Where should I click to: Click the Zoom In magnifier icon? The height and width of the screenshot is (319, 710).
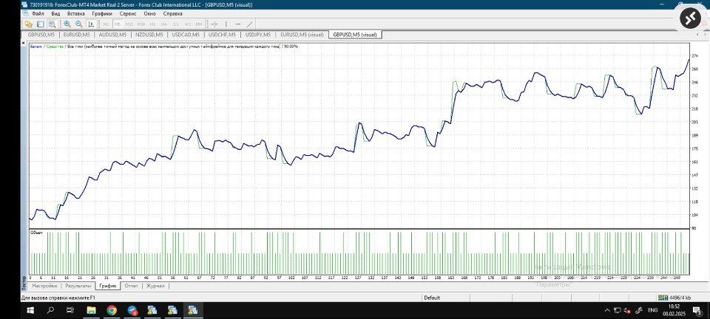tap(67, 24)
